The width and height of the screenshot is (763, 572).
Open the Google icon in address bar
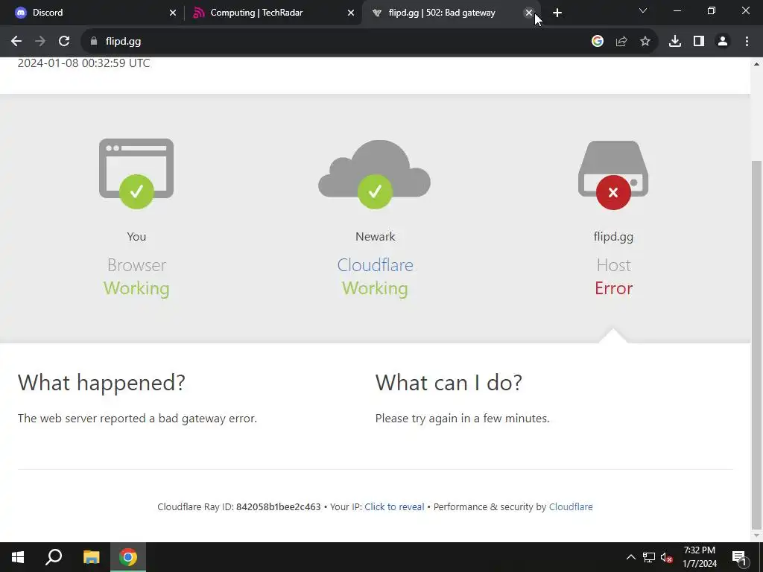(598, 42)
